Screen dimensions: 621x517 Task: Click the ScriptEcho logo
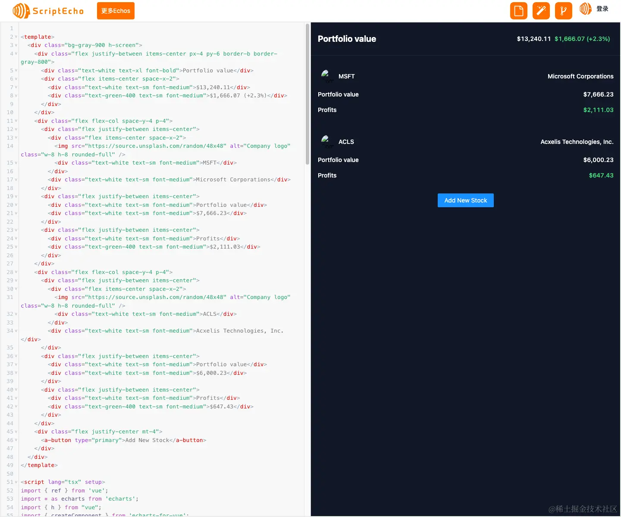pyautogui.click(x=48, y=11)
